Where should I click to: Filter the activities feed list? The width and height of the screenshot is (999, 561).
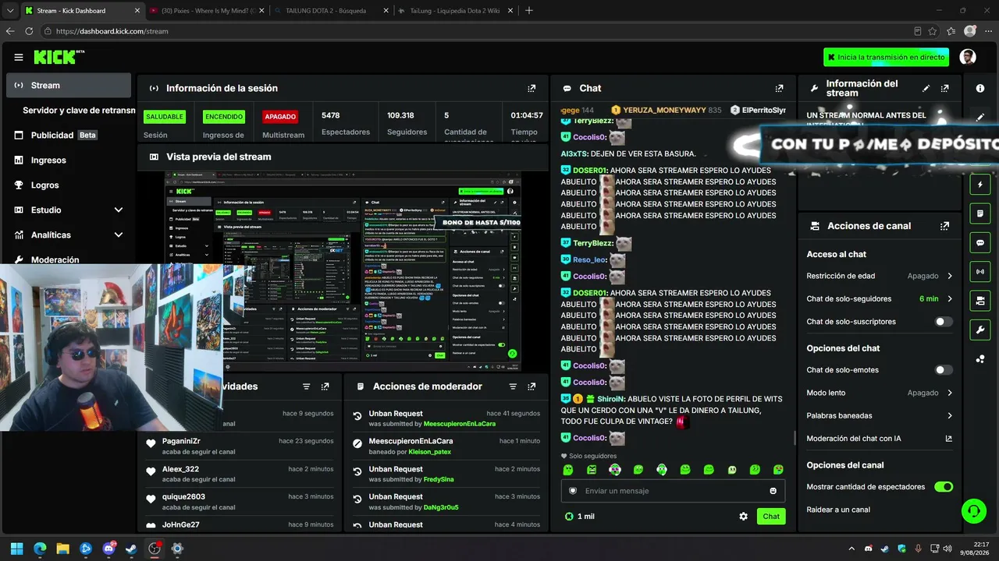coord(306,386)
